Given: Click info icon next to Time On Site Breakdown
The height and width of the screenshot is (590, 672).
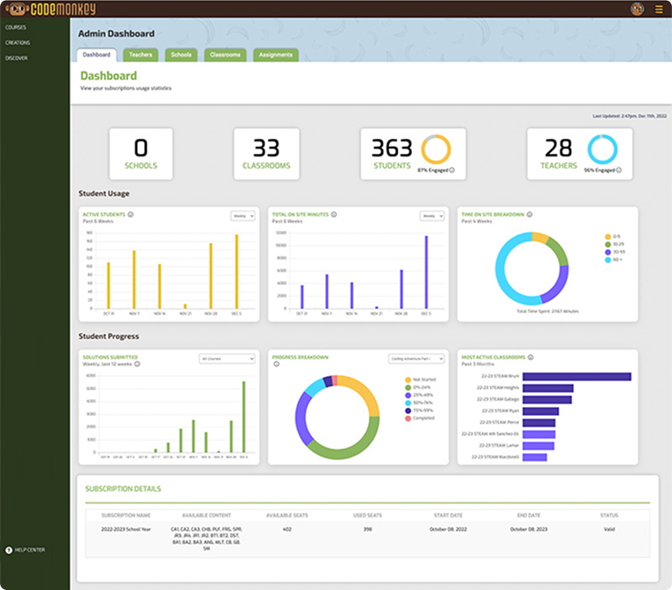Looking at the screenshot, I should point(531,214).
